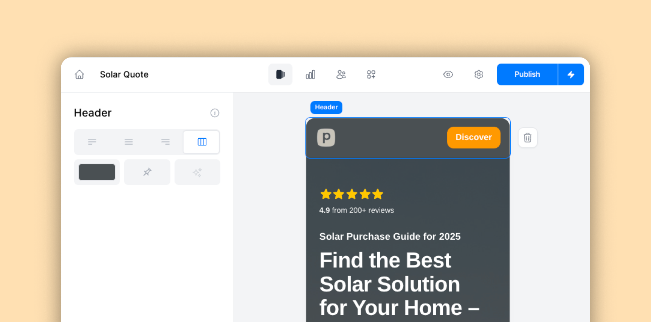Open the dark header color swatch
Viewport: 651px width, 322px height.
97,172
